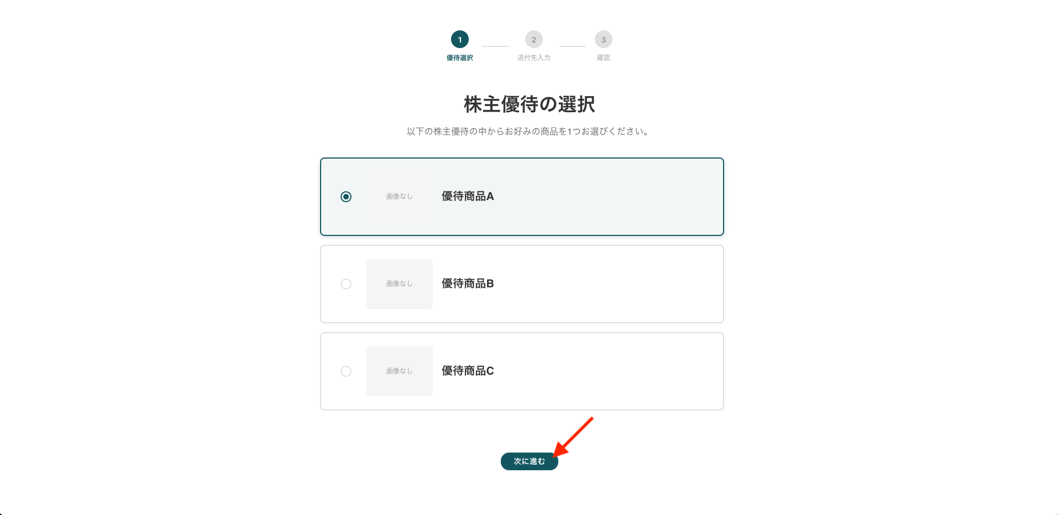Click the step 3 circle indicator
This screenshot has width=1058, height=515.
pos(603,40)
